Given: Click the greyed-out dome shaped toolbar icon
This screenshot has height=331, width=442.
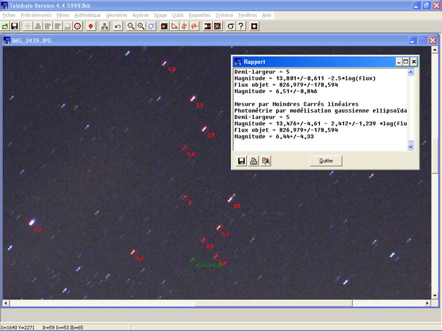Looking at the screenshot, I should coord(68,26).
